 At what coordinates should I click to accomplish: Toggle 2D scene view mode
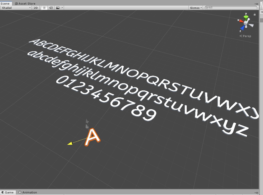tap(36, 8)
